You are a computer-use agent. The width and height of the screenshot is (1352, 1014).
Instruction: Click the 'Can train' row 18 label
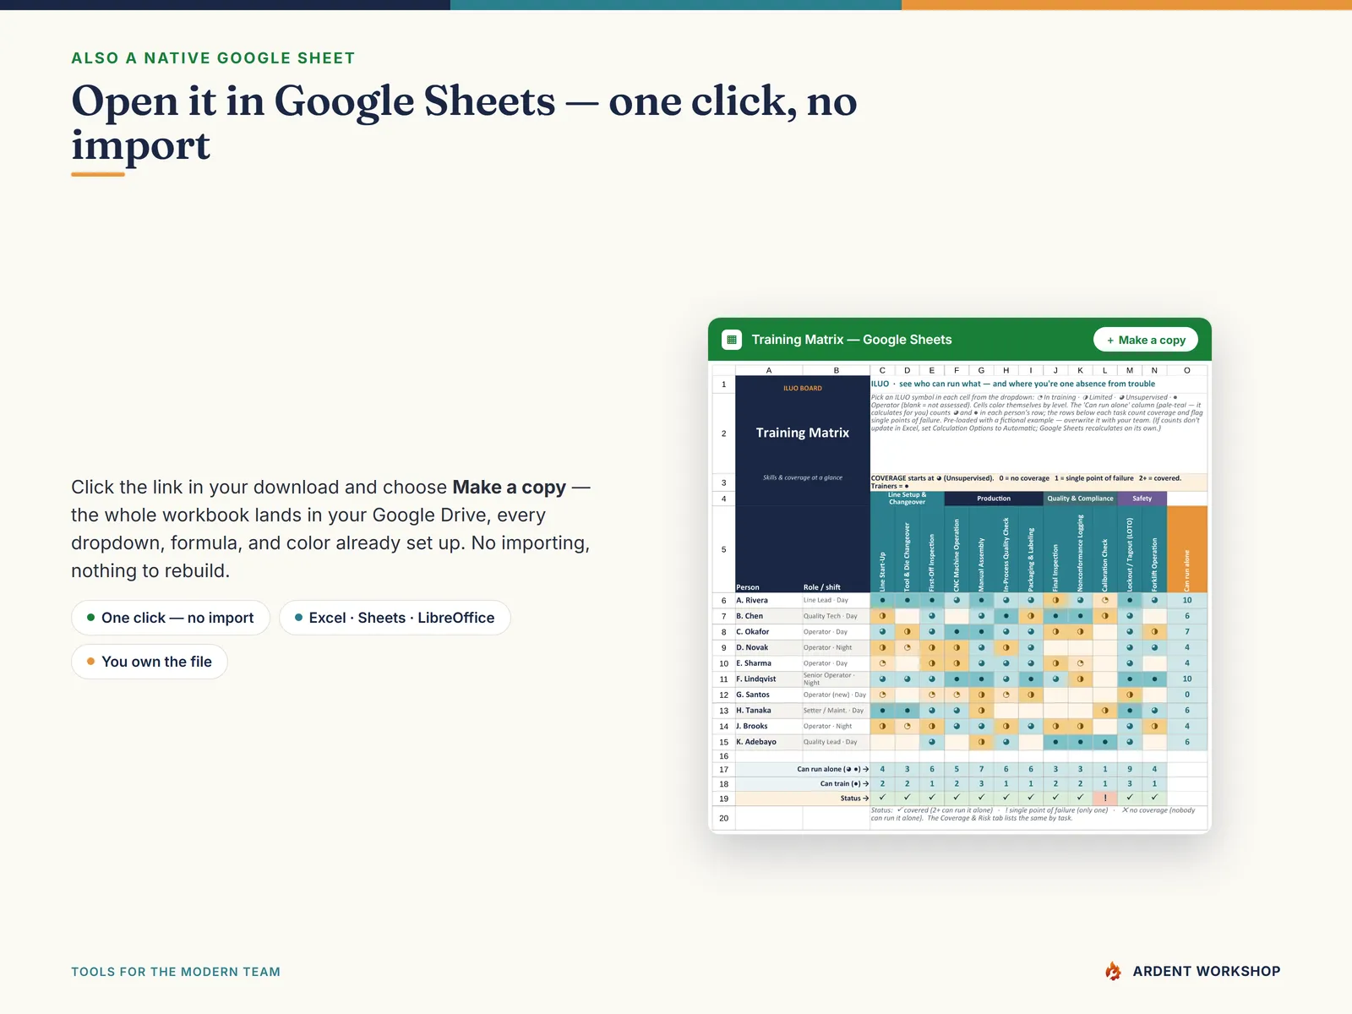[803, 783]
